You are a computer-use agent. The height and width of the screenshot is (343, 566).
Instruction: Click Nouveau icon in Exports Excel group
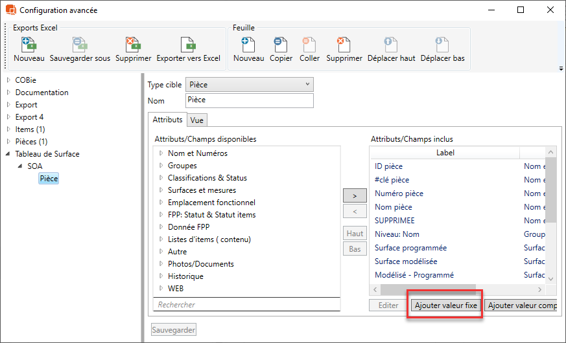point(29,45)
